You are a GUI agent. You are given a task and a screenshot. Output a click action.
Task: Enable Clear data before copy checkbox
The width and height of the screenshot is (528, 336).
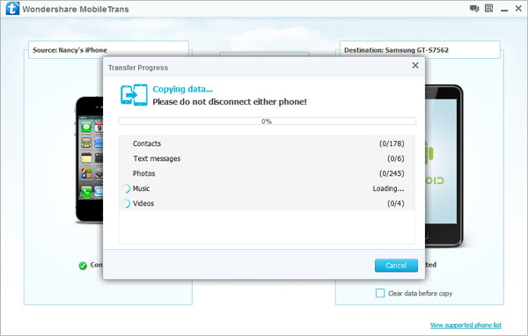[380, 293]
